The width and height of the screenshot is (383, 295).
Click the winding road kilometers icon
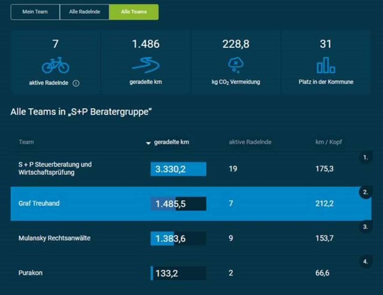pyautogui.click(x=146, y=65)
